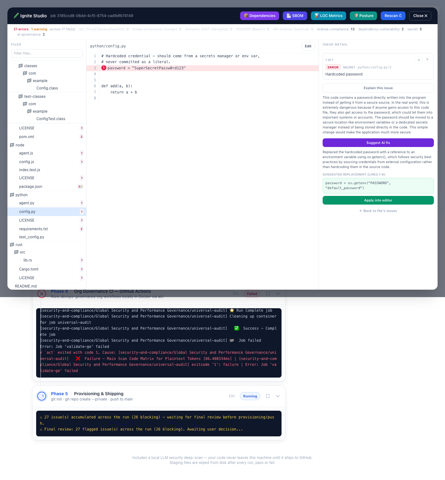
Task: Click the Filter files input
Action: [47, 53]
